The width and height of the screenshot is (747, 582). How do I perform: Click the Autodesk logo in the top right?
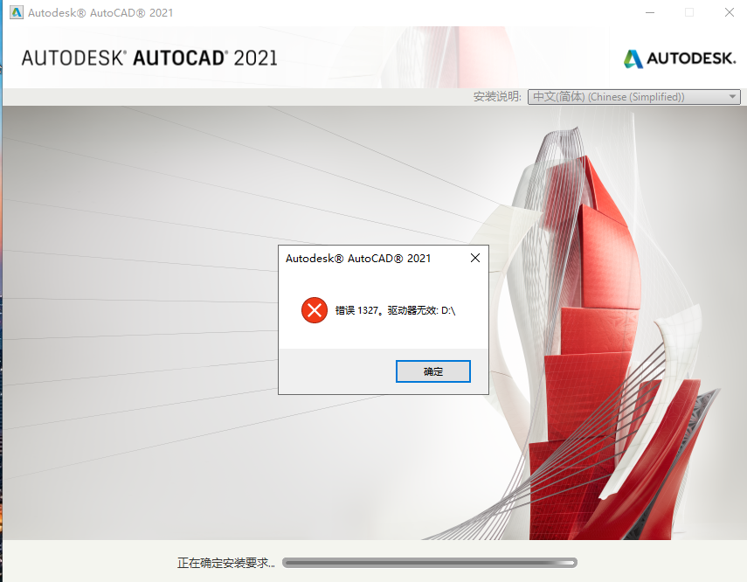[680, 59]
